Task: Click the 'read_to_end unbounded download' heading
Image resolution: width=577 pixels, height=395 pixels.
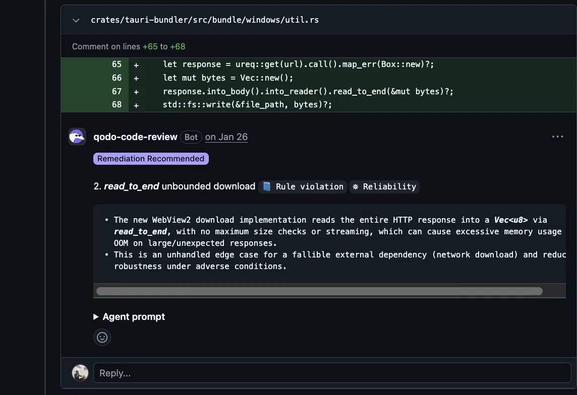Action: 174,186
